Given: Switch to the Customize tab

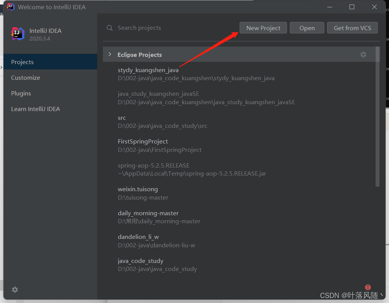Looking at the screenshot, I should tap(50, 78).
